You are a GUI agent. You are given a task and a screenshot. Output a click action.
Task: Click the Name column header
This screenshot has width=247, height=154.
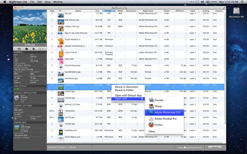(x=78, y=11)
